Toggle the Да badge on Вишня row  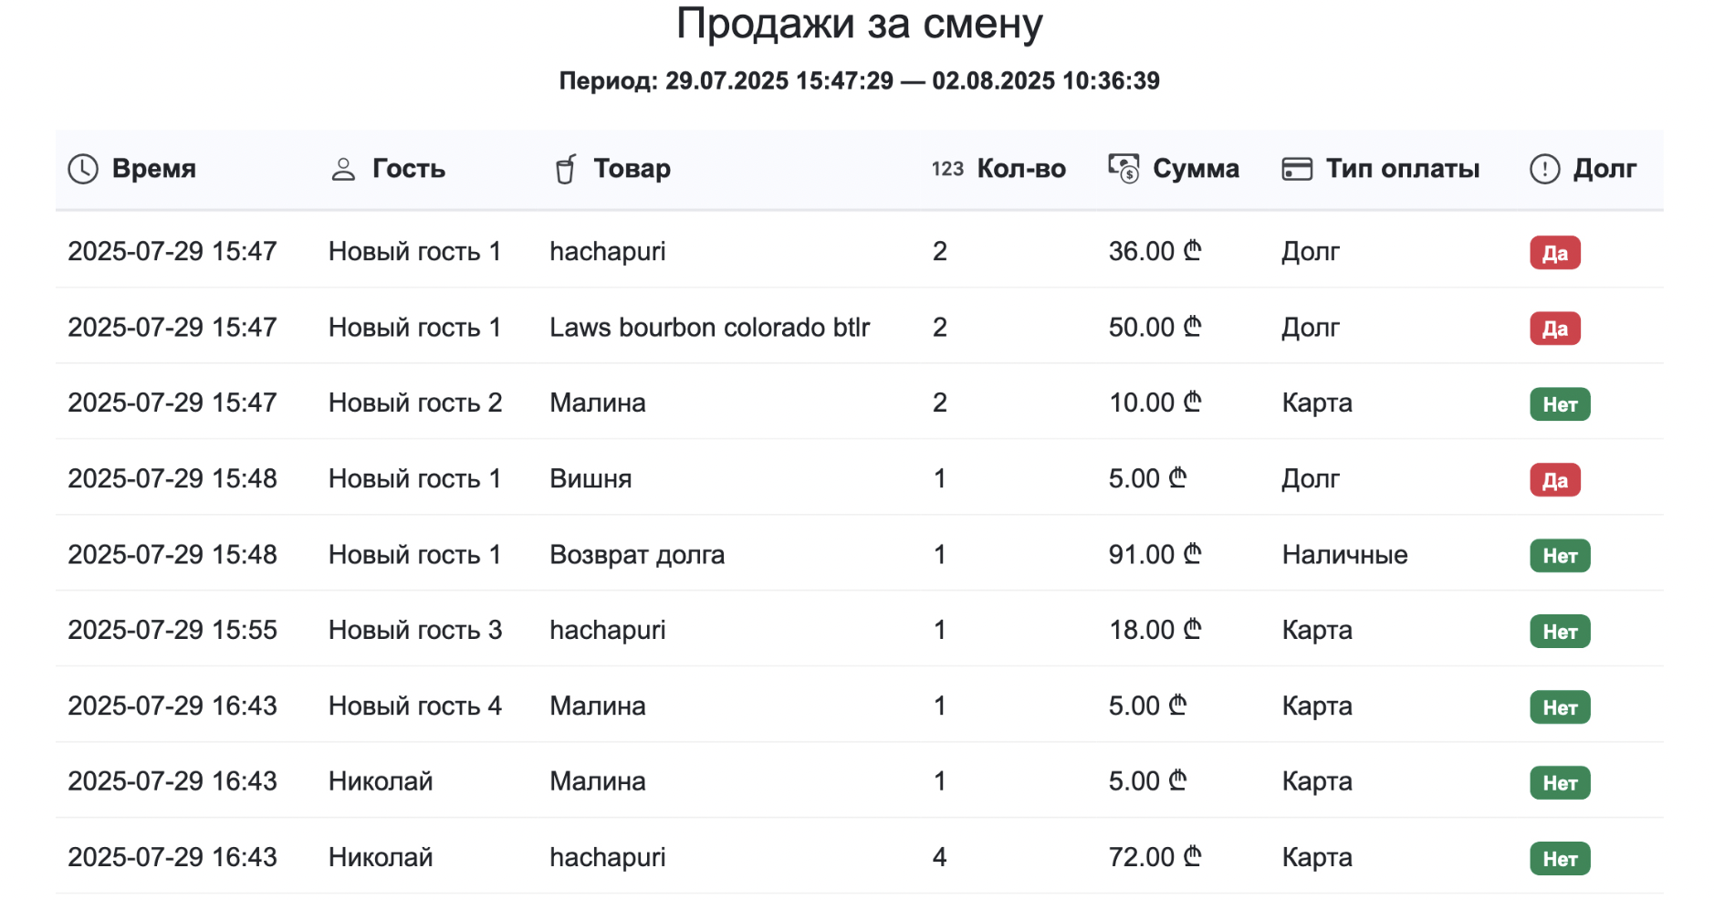coord(1556,478)
